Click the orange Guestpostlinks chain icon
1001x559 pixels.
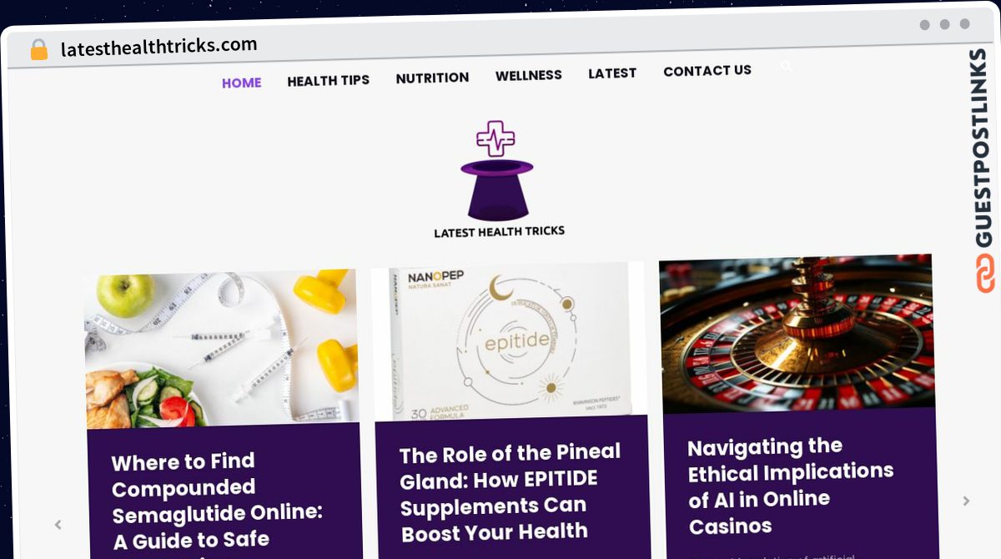click(x=984, y=274)
